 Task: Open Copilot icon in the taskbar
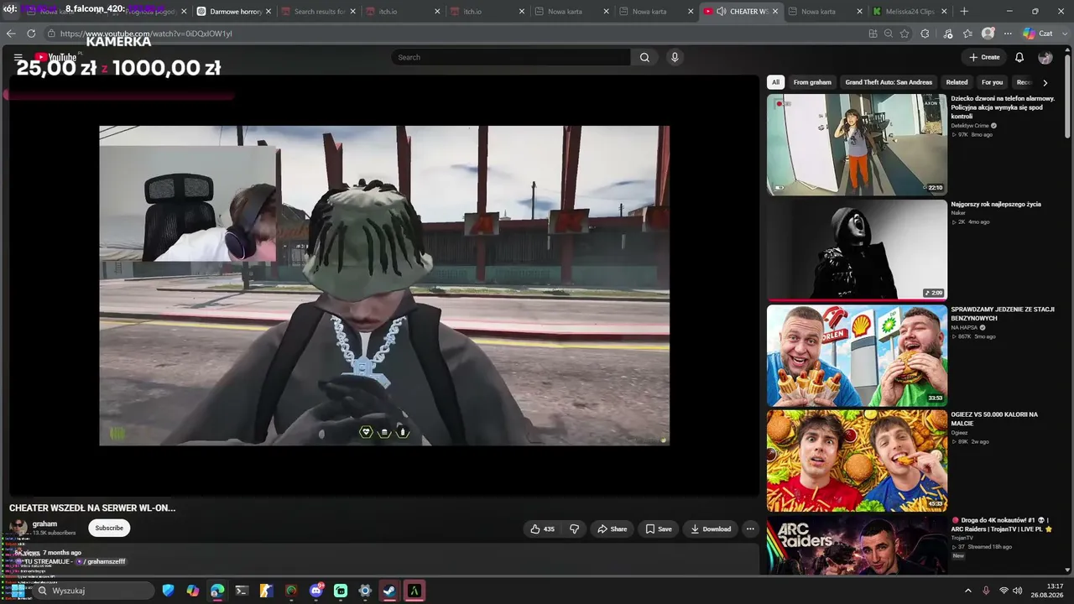(193, 591)
